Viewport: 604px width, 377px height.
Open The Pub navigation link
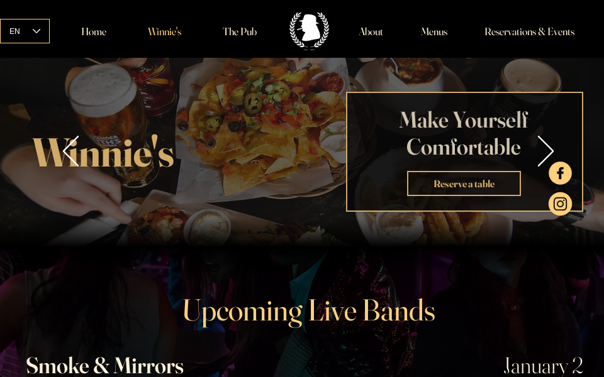240,31
